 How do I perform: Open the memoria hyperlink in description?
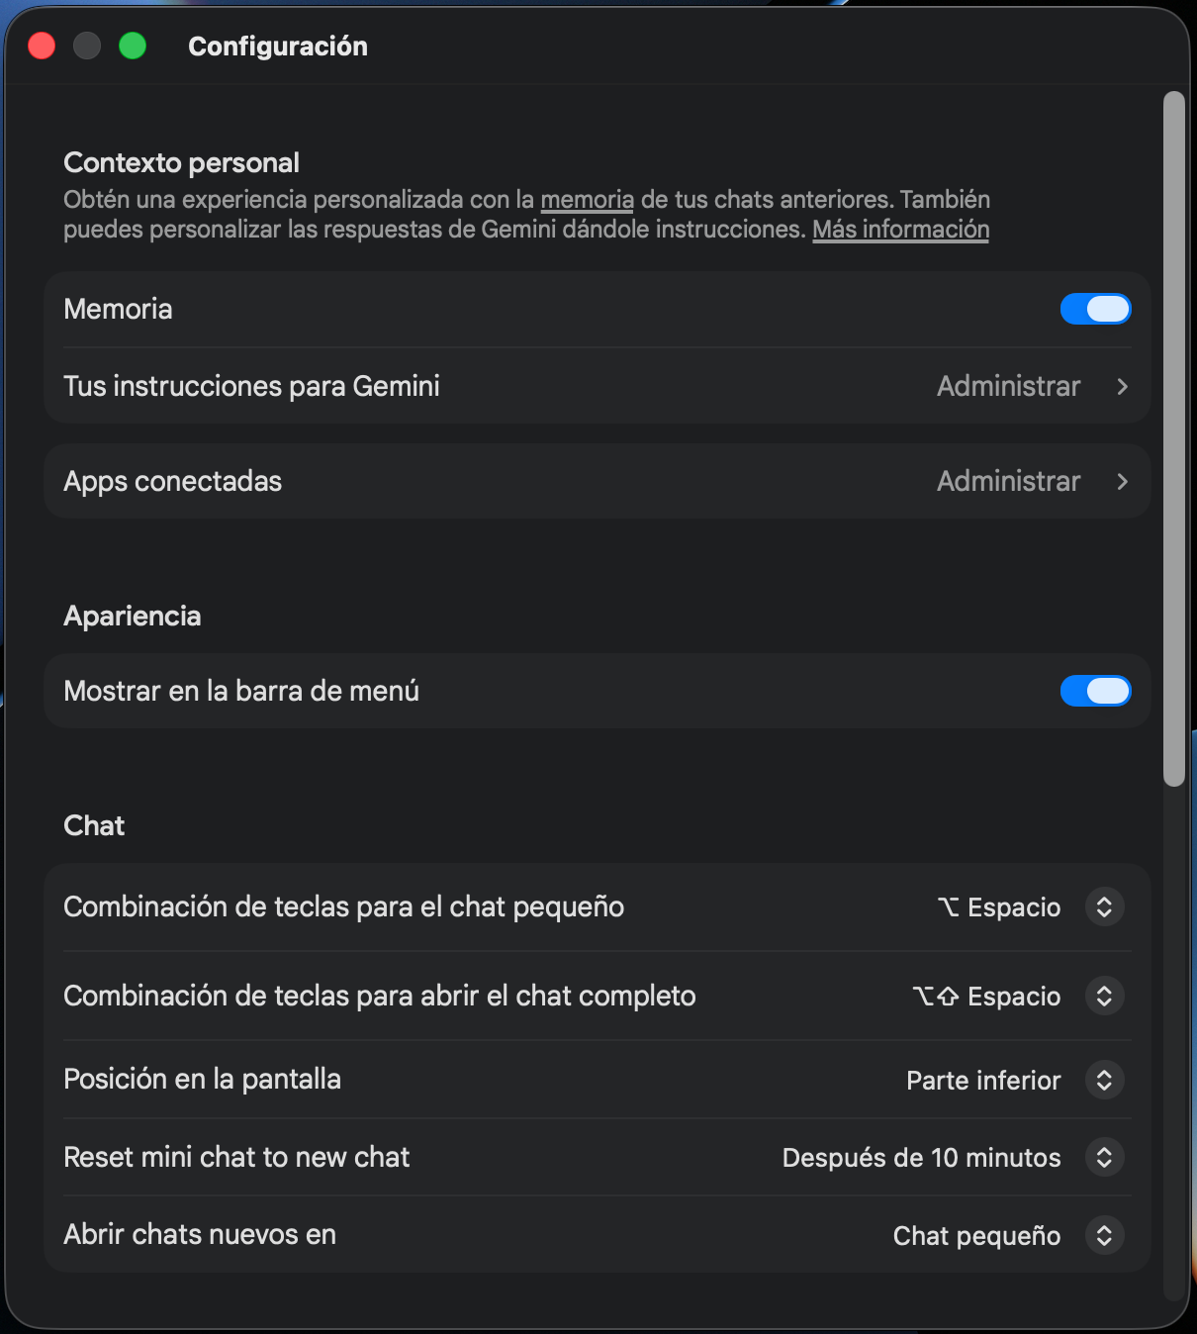587,200
